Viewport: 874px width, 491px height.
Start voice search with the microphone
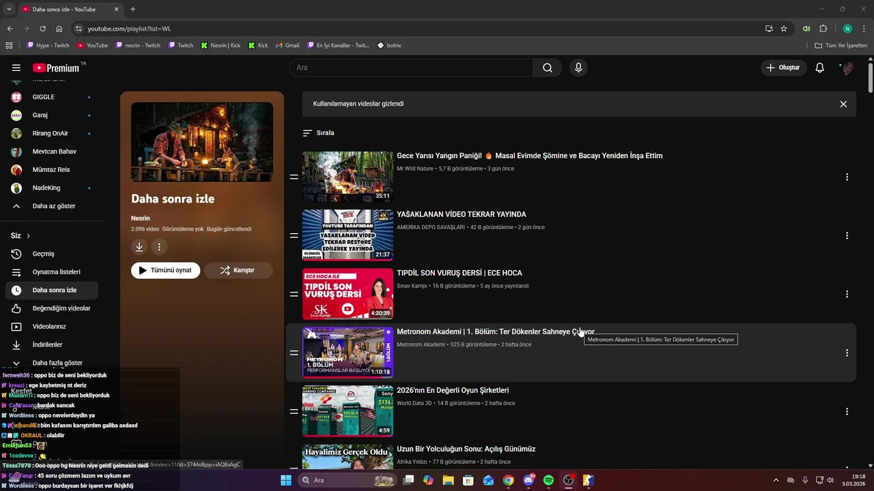pos(578,68)
